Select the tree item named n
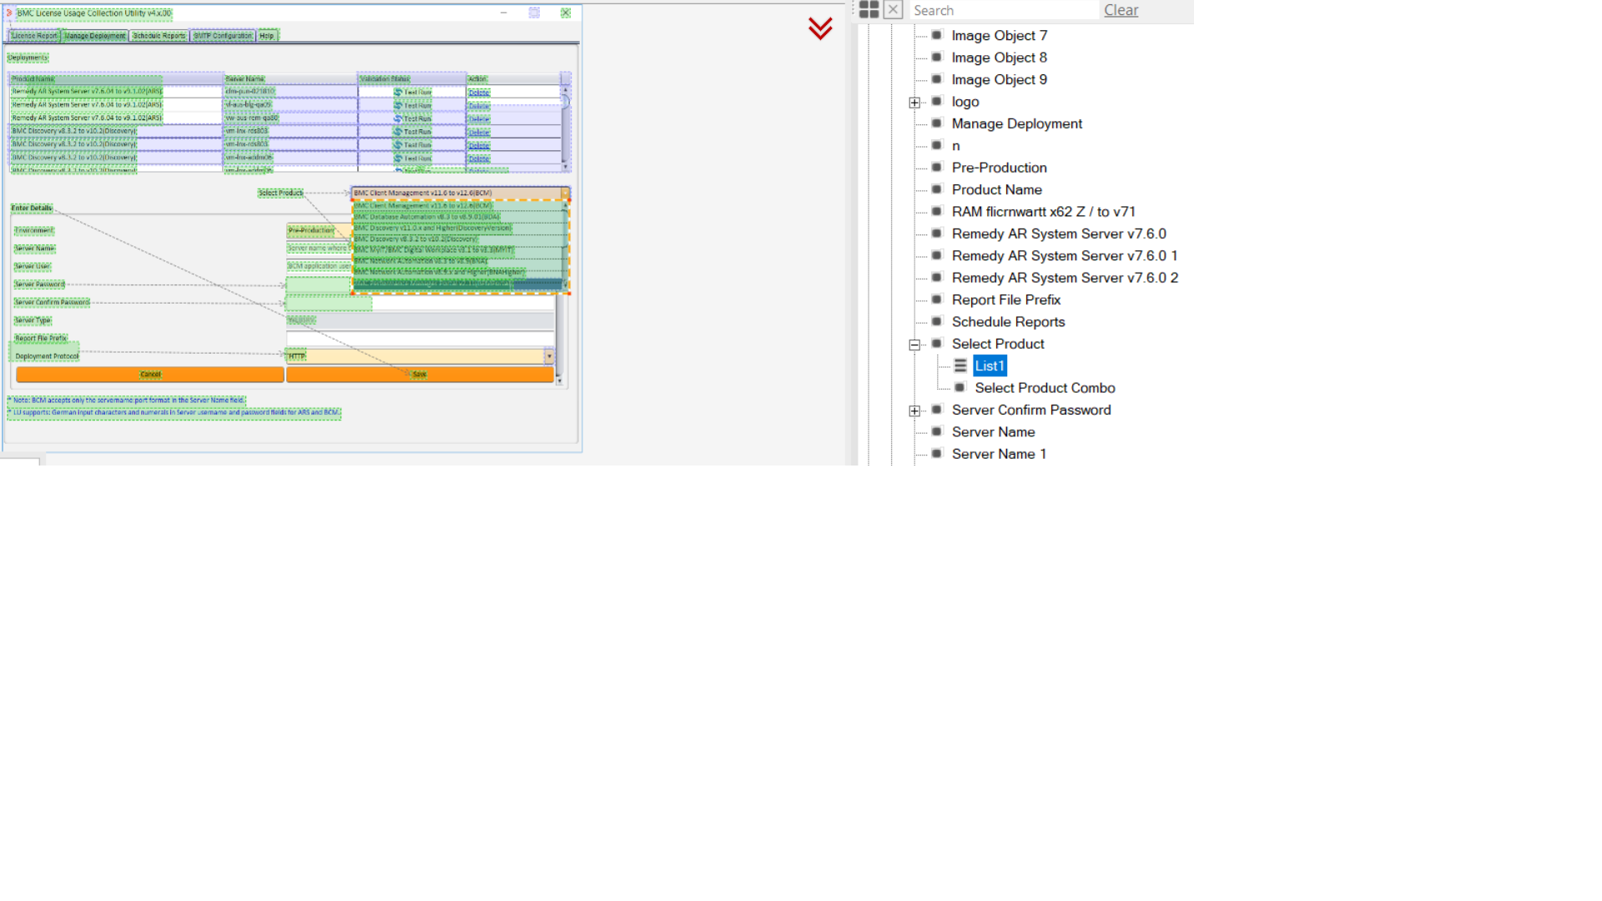Viewport: 1602px width, 901px height. (x=956, y=146)
